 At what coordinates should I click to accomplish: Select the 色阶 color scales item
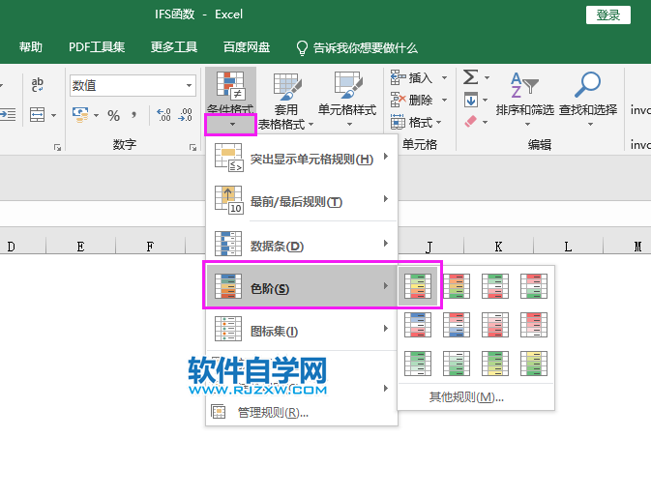tap(302, 286)
